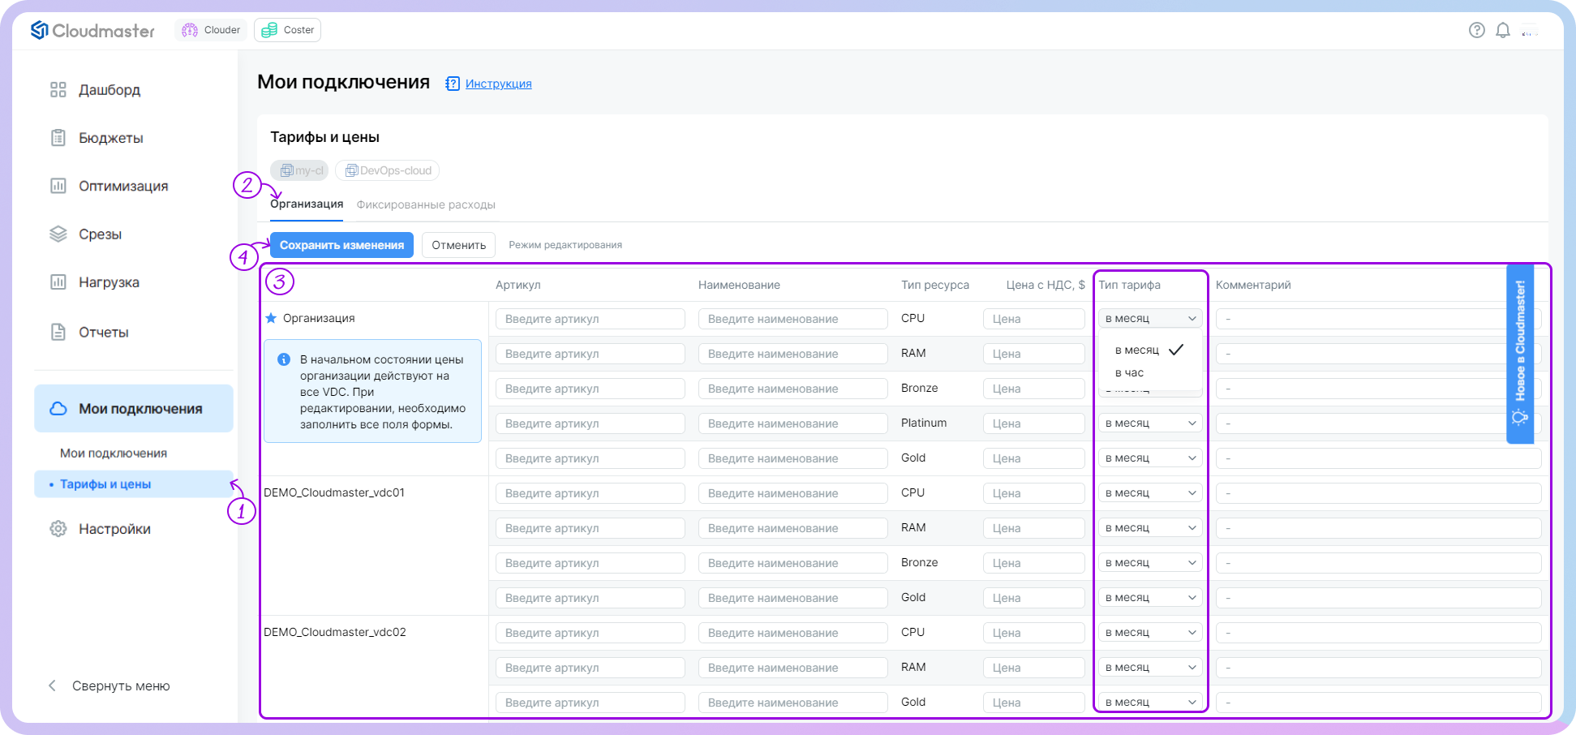The height and width of the screenshot is (735, 1576).
Task: Open Срезы from the sidebar
Action: coord(100,234)
